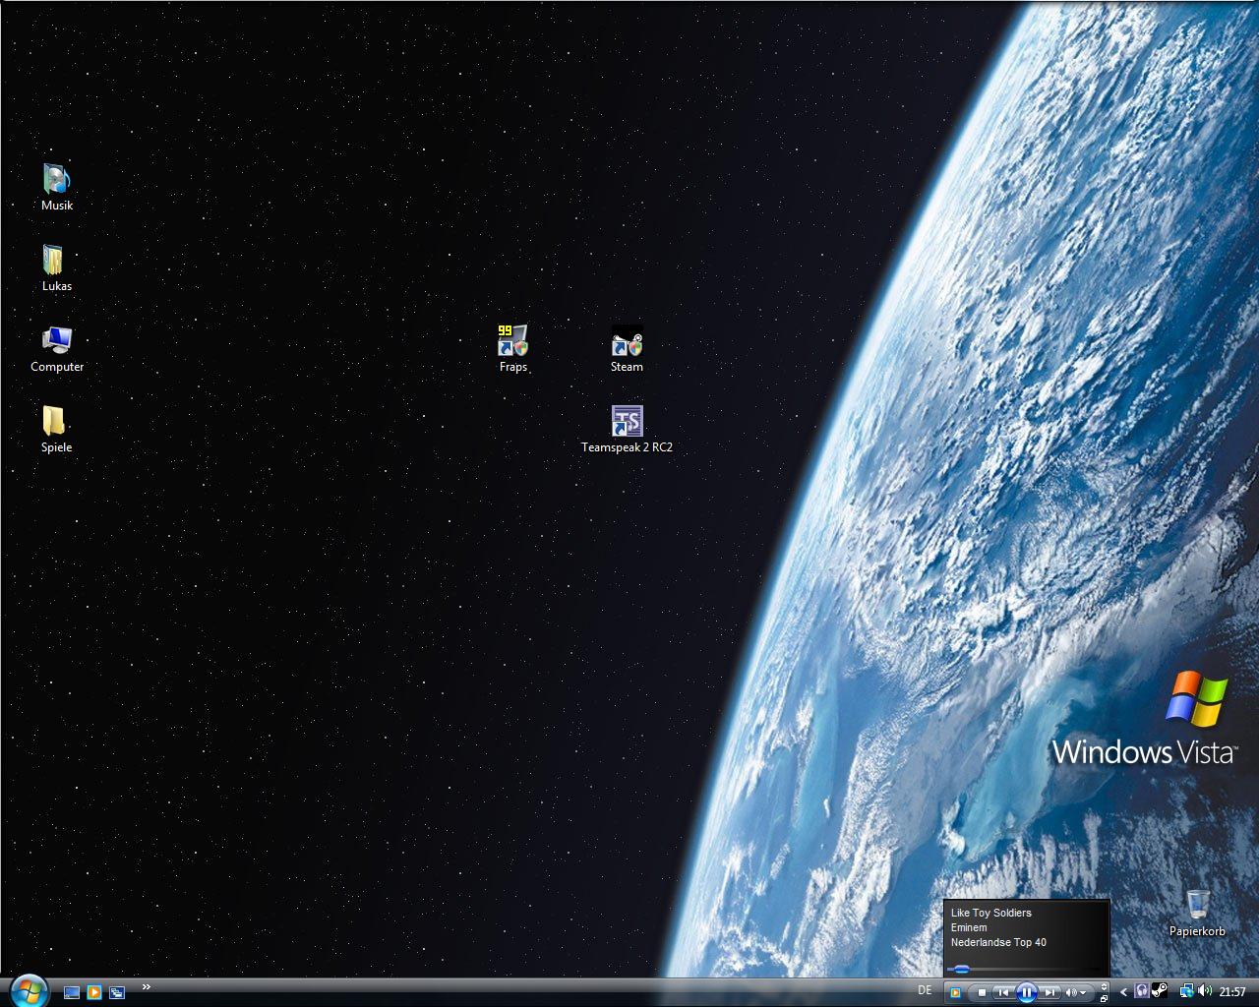Open the Computer desktop icon
Image resolution: width=1259 pixels, height=1007 pixels.
[57, 341]
